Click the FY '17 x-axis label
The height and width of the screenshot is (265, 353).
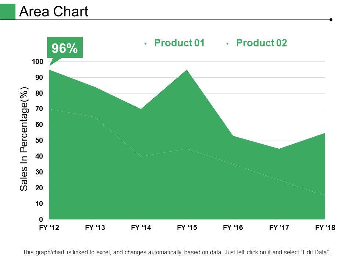pos(279,228)
